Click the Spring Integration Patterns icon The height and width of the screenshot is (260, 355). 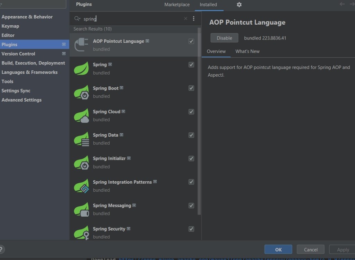click(x=81, y=186)
